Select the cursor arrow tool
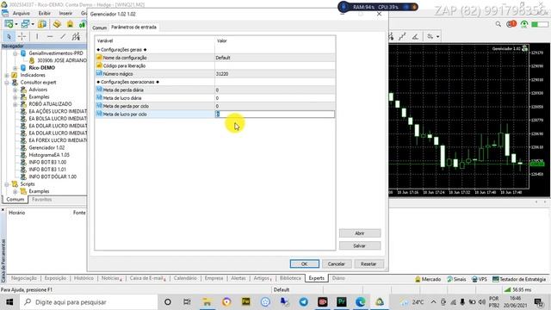The width and height of the screenshot is (551, 310). coord(9,36)
